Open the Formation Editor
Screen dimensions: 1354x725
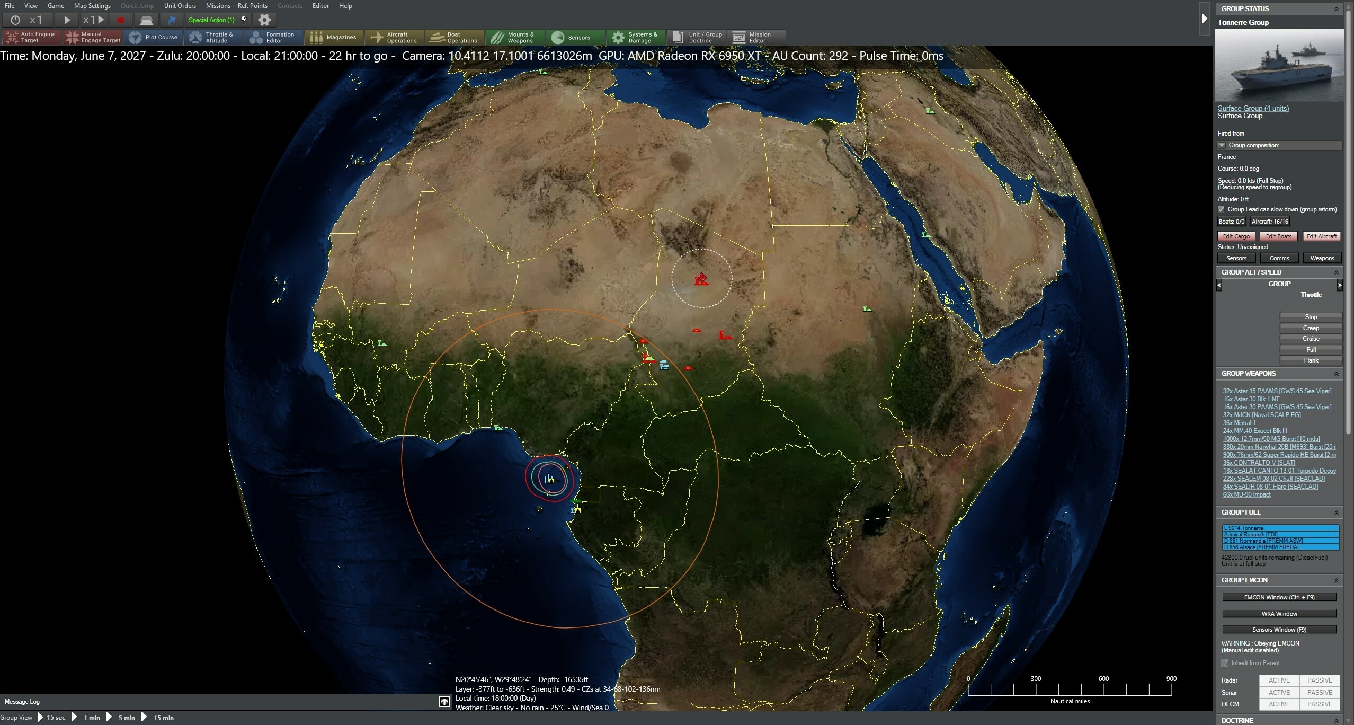tap(273, 37)
